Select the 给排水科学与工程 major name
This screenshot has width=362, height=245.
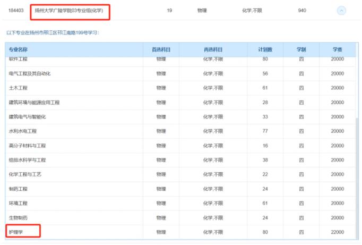click(x=27, y=160)
